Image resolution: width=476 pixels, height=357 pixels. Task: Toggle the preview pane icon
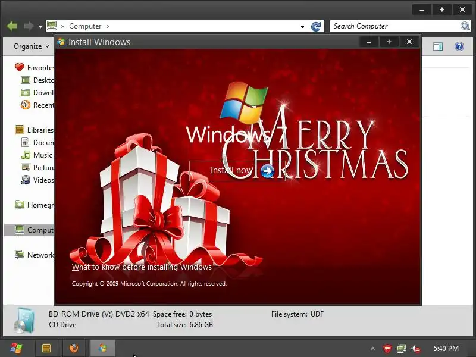coord(438,46)
